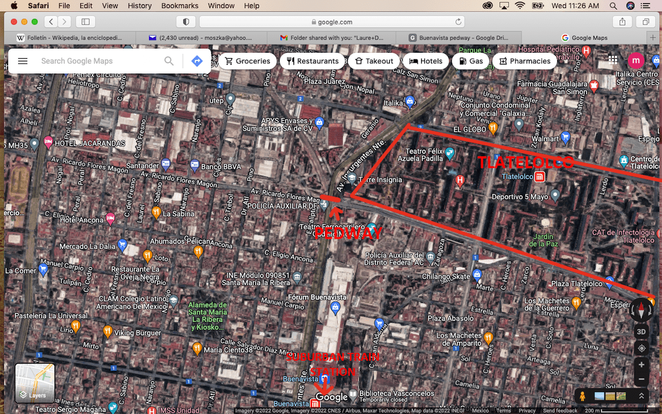
Task: Show Safari's tab overview
Action: pyautogui.click(x=646, y=21)
